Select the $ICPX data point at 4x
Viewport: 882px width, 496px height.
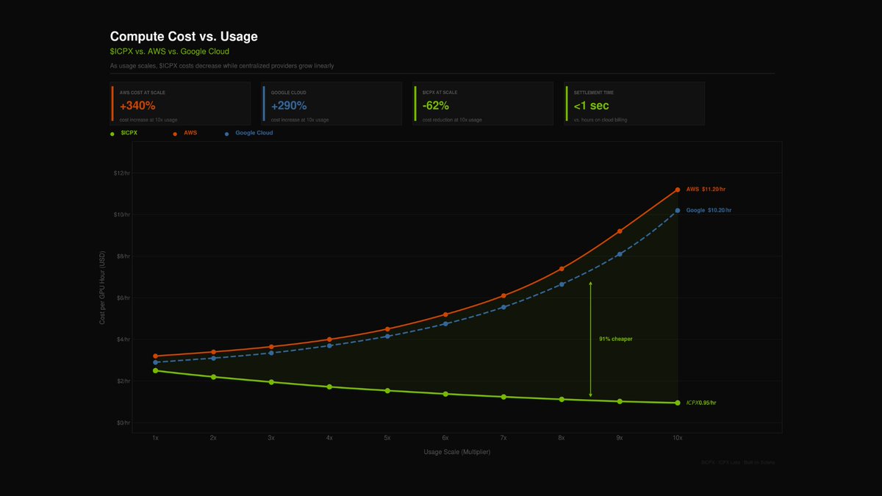[x=329, y=387]
